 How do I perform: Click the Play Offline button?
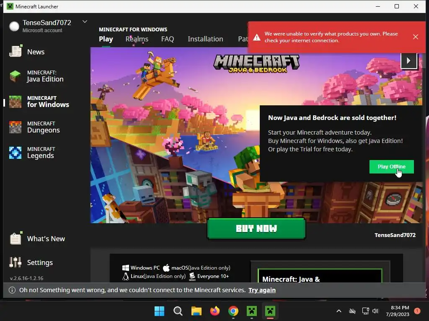coord(392,167)
